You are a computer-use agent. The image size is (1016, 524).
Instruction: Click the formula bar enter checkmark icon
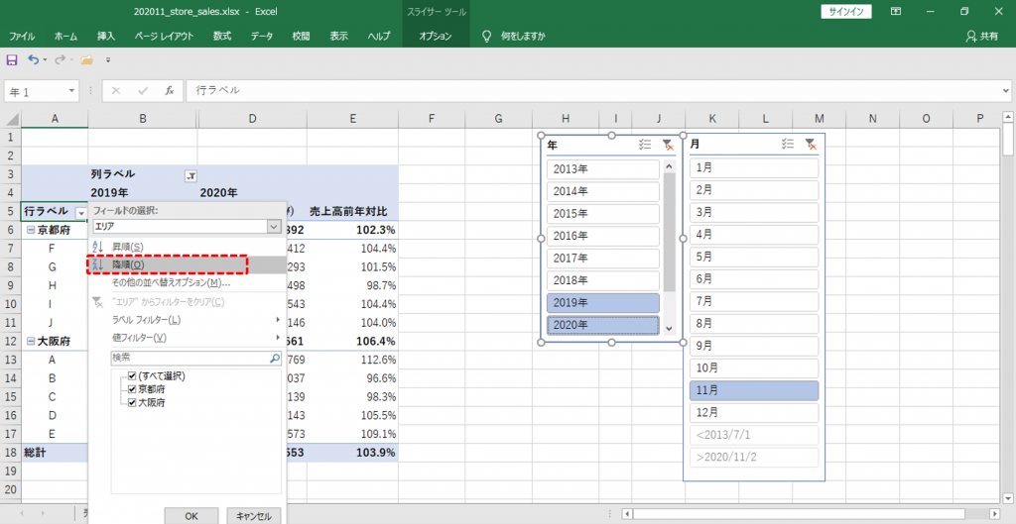tap(143, 90)
